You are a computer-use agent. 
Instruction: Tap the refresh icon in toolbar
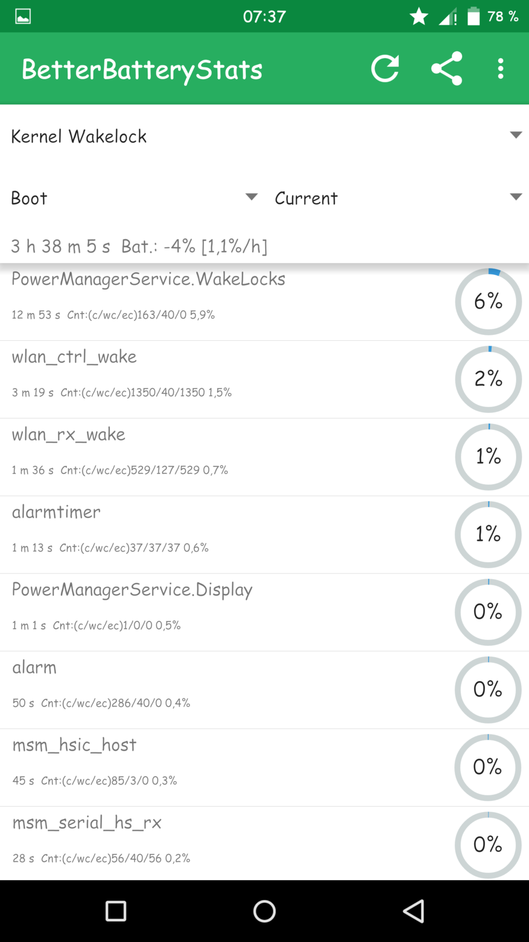385,69
